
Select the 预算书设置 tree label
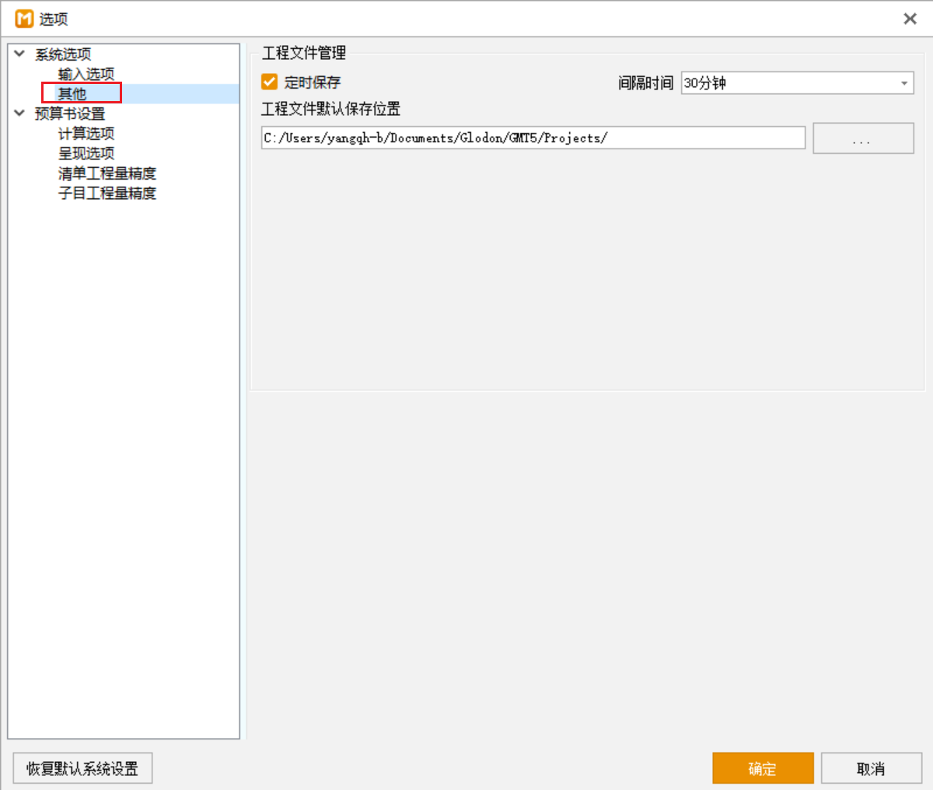[x=70, y=114]
